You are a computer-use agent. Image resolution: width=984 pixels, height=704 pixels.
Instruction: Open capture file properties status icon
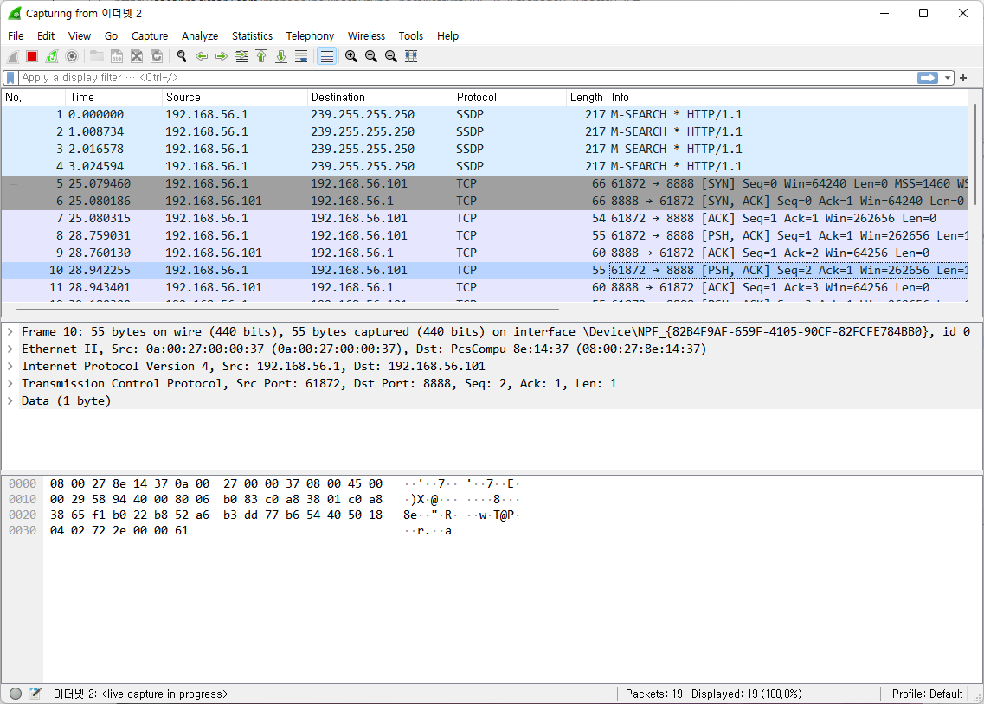coord(35,694)
